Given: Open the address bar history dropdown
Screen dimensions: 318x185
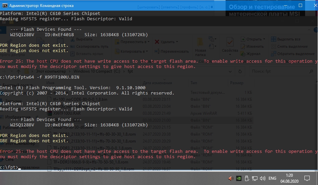Looking at the screenshot, I should point(230,71).
